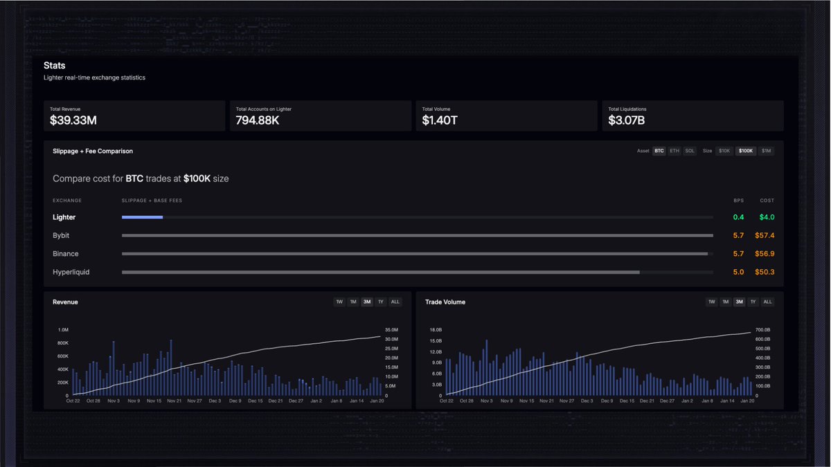Image resolution: width=831 pixels, height=467 pixels.
Task: Click the Binance exchange row label
Action: click(66, 254)
